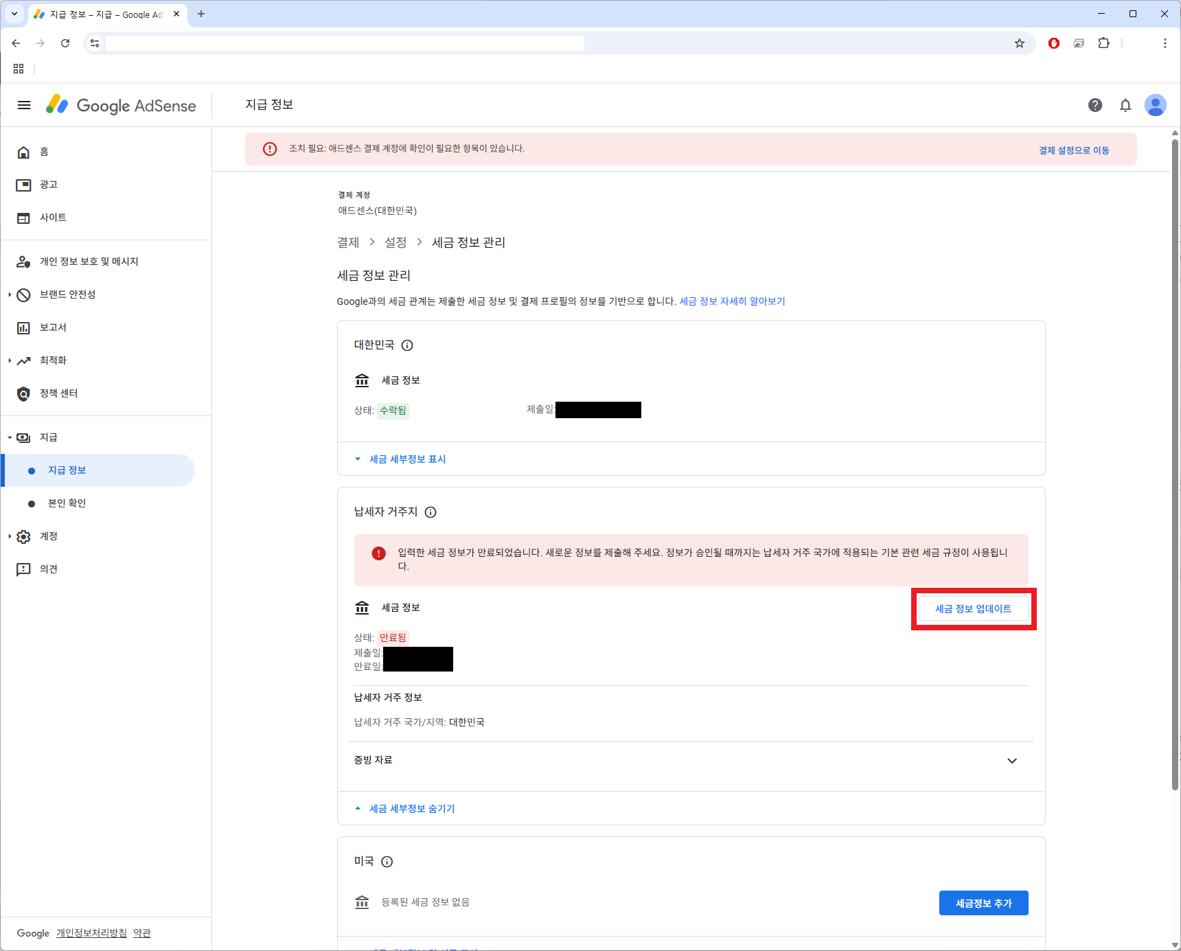Click the 결제 설정으로 이동 link
The height and width of the screenshot is (951, 1181).
pos(1074,150)
